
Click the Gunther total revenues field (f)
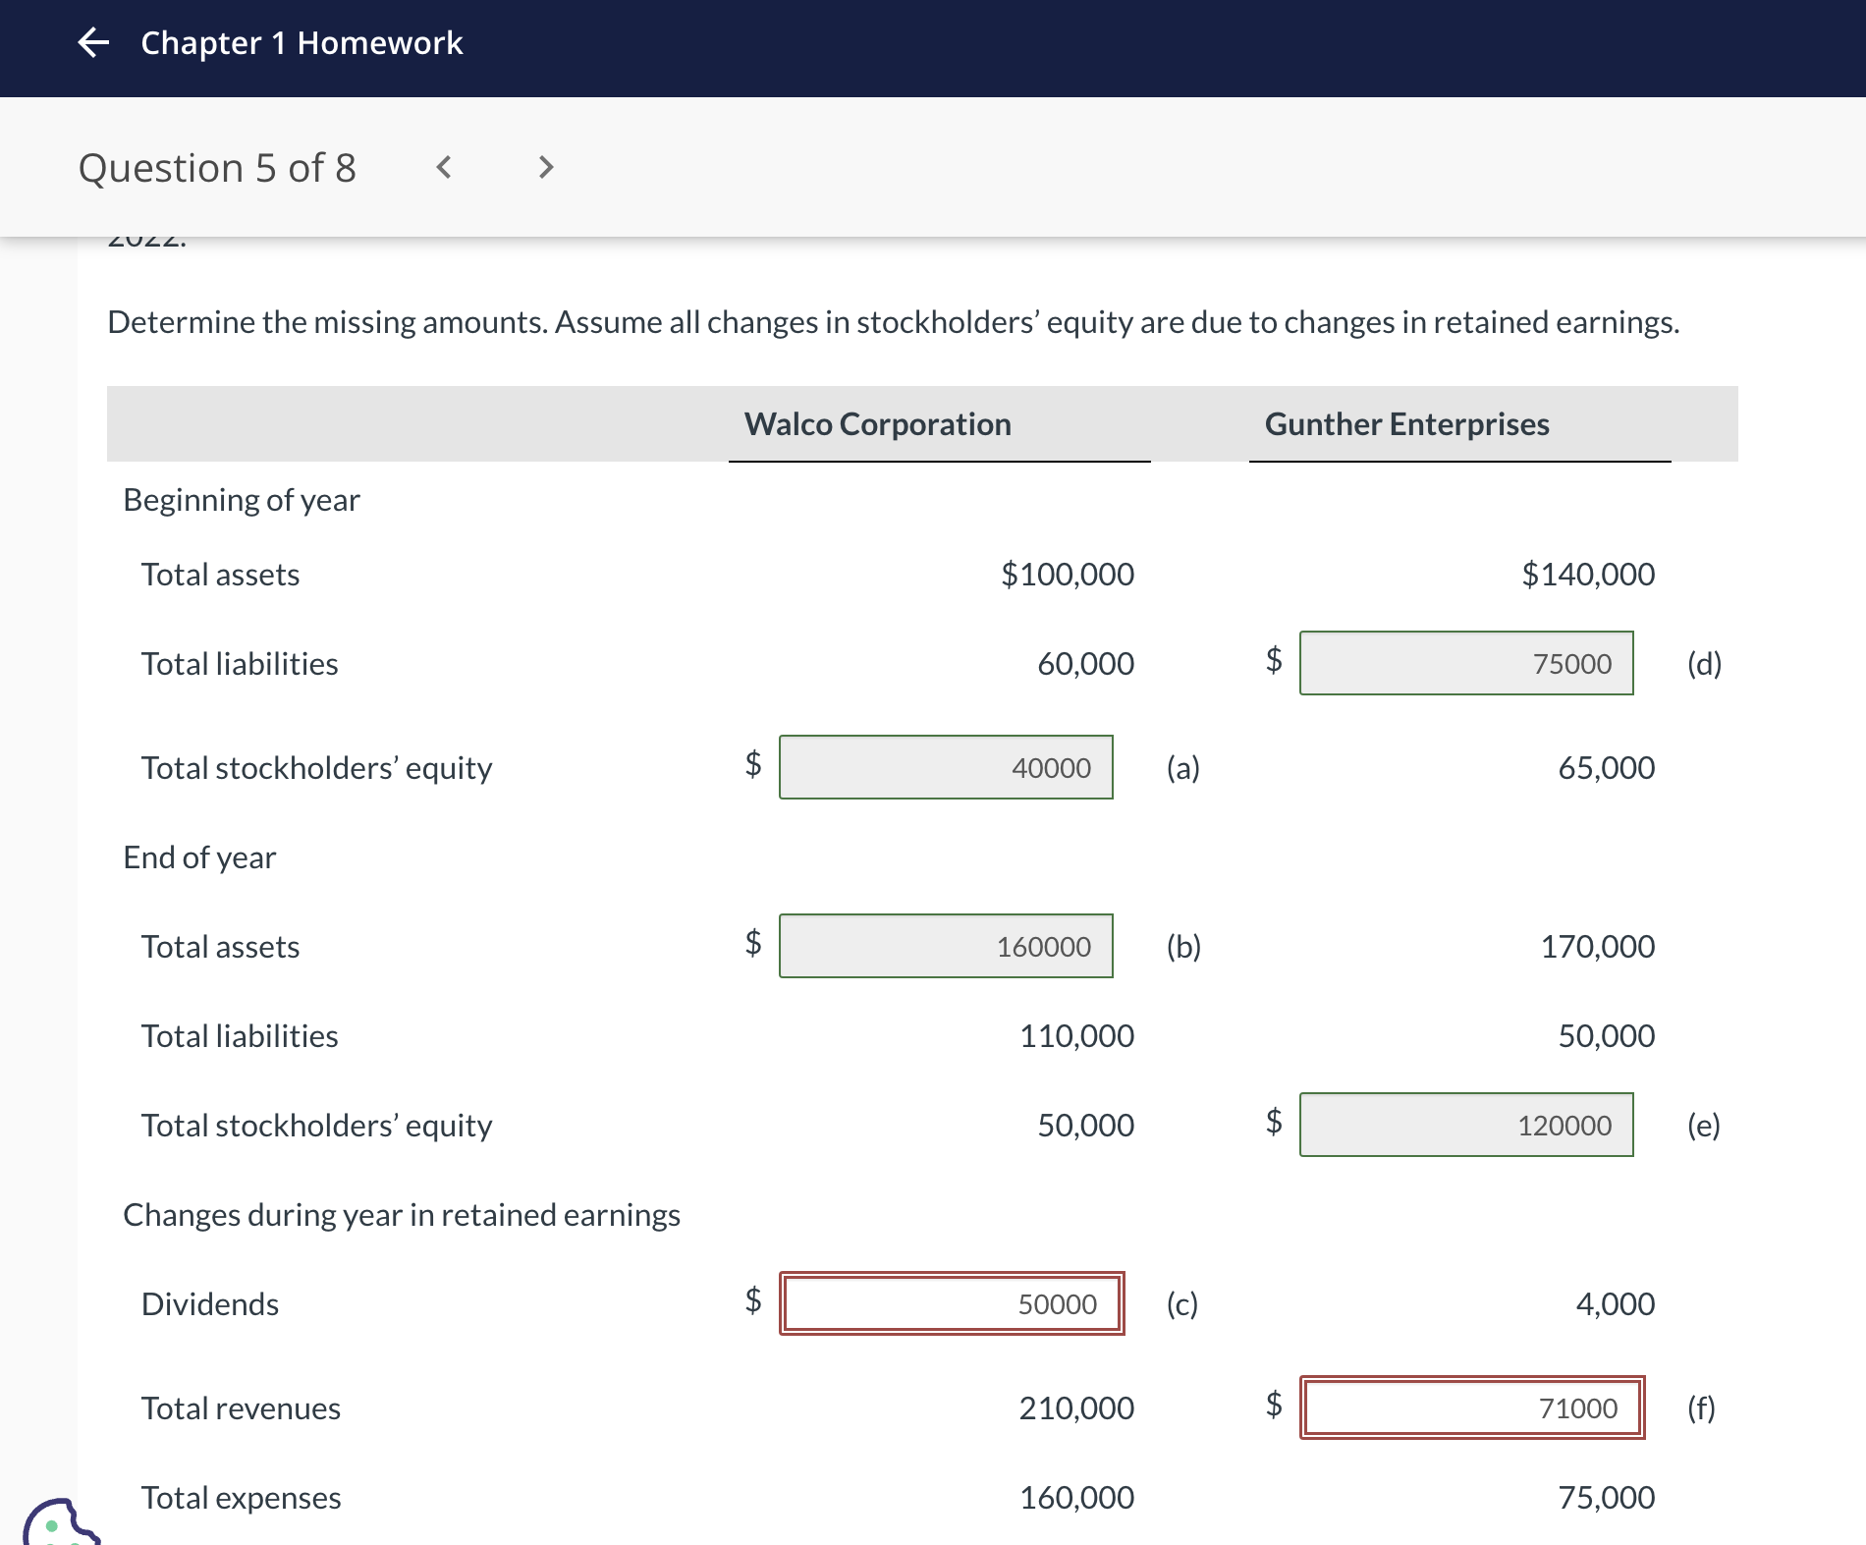(x=1471, y=1407)
